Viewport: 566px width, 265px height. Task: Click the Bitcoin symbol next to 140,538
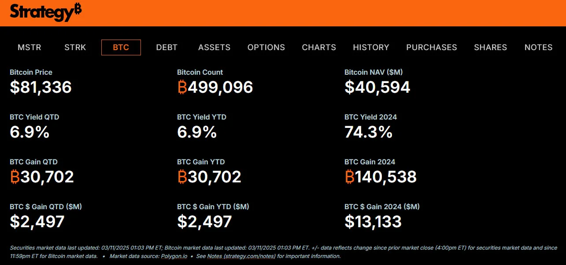(x=350, y=177)
